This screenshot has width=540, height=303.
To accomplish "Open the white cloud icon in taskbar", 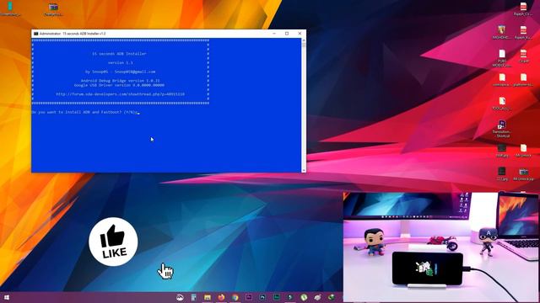I will (x=180, y=297).
